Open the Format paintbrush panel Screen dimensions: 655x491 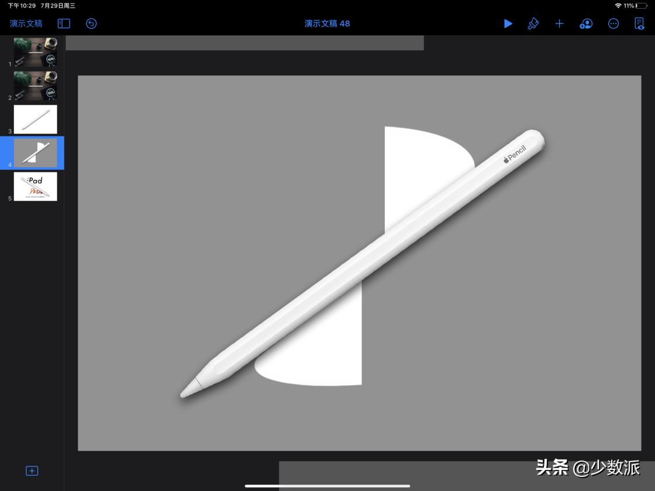click(533, 23)
